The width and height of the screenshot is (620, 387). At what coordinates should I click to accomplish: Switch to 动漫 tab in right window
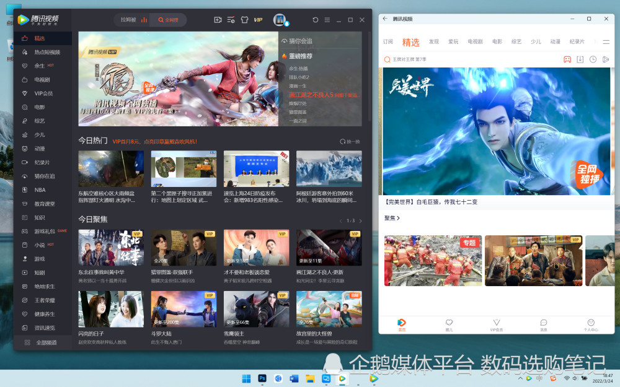(x=555, y=41)
